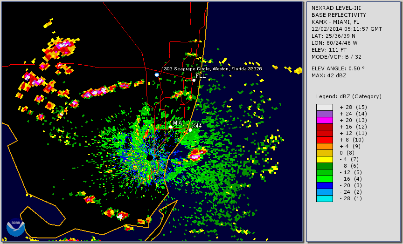Click the -4 (7) yellow legend swatch
Screen dimensions: 403x244
click(x=325, y=160)
